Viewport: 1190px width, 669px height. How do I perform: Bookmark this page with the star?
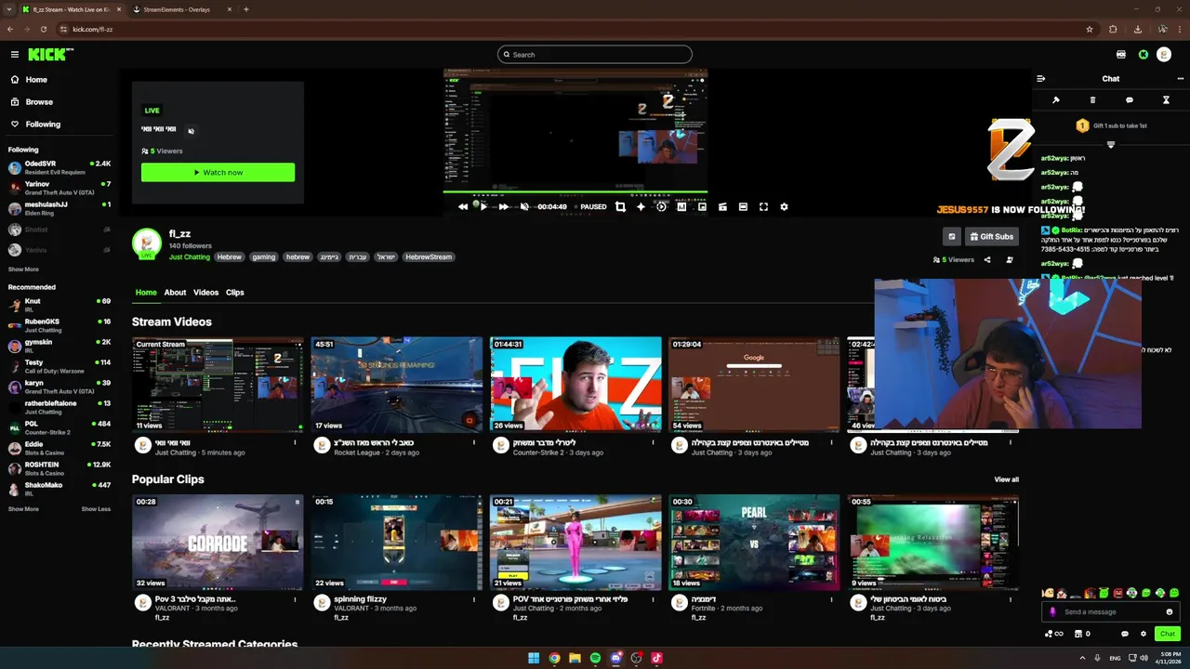coord(1090,29)
